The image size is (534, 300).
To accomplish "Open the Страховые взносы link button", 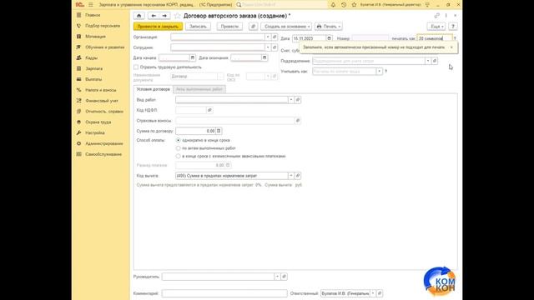I will tap(298, 120).
